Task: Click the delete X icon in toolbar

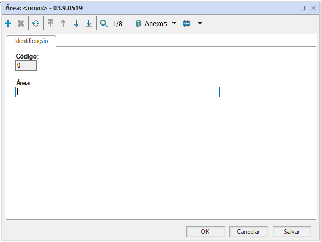Action: (x=21, y=24)
